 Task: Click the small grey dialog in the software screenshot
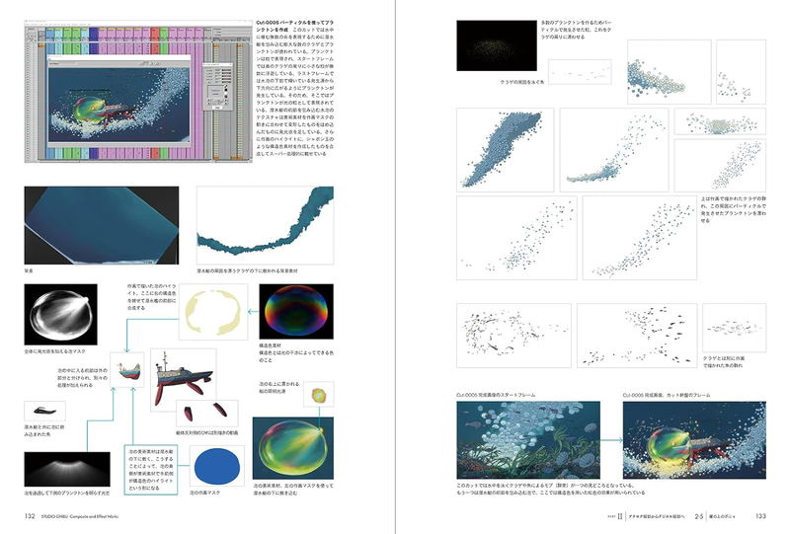coord(217,86)
